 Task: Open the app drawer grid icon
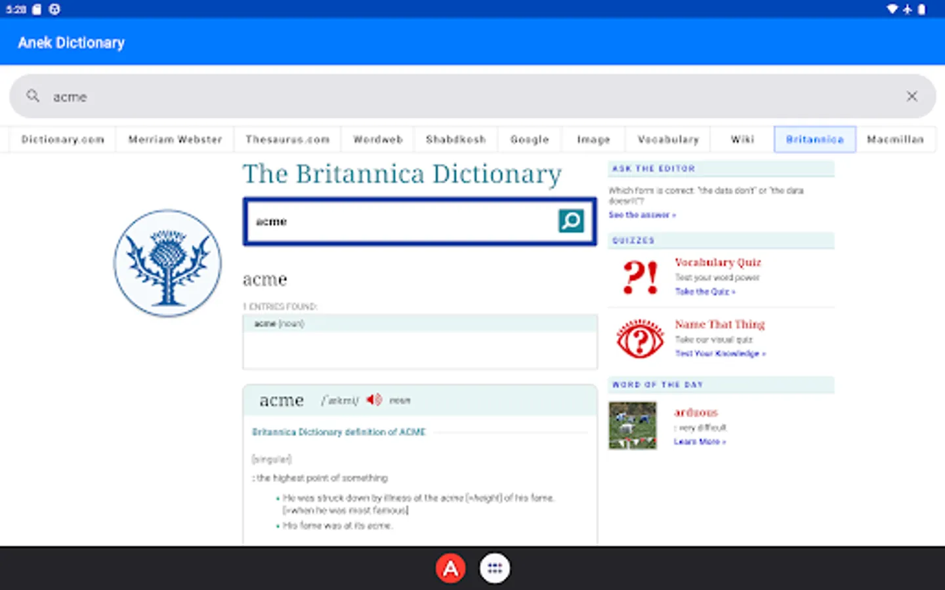(x=495, y=568)
